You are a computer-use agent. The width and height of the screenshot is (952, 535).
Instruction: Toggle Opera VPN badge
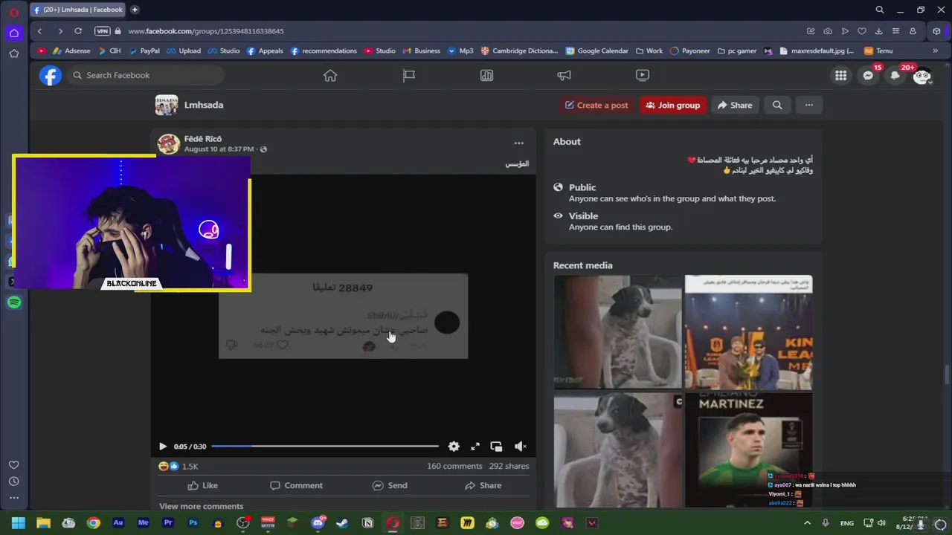pos(103,31)
